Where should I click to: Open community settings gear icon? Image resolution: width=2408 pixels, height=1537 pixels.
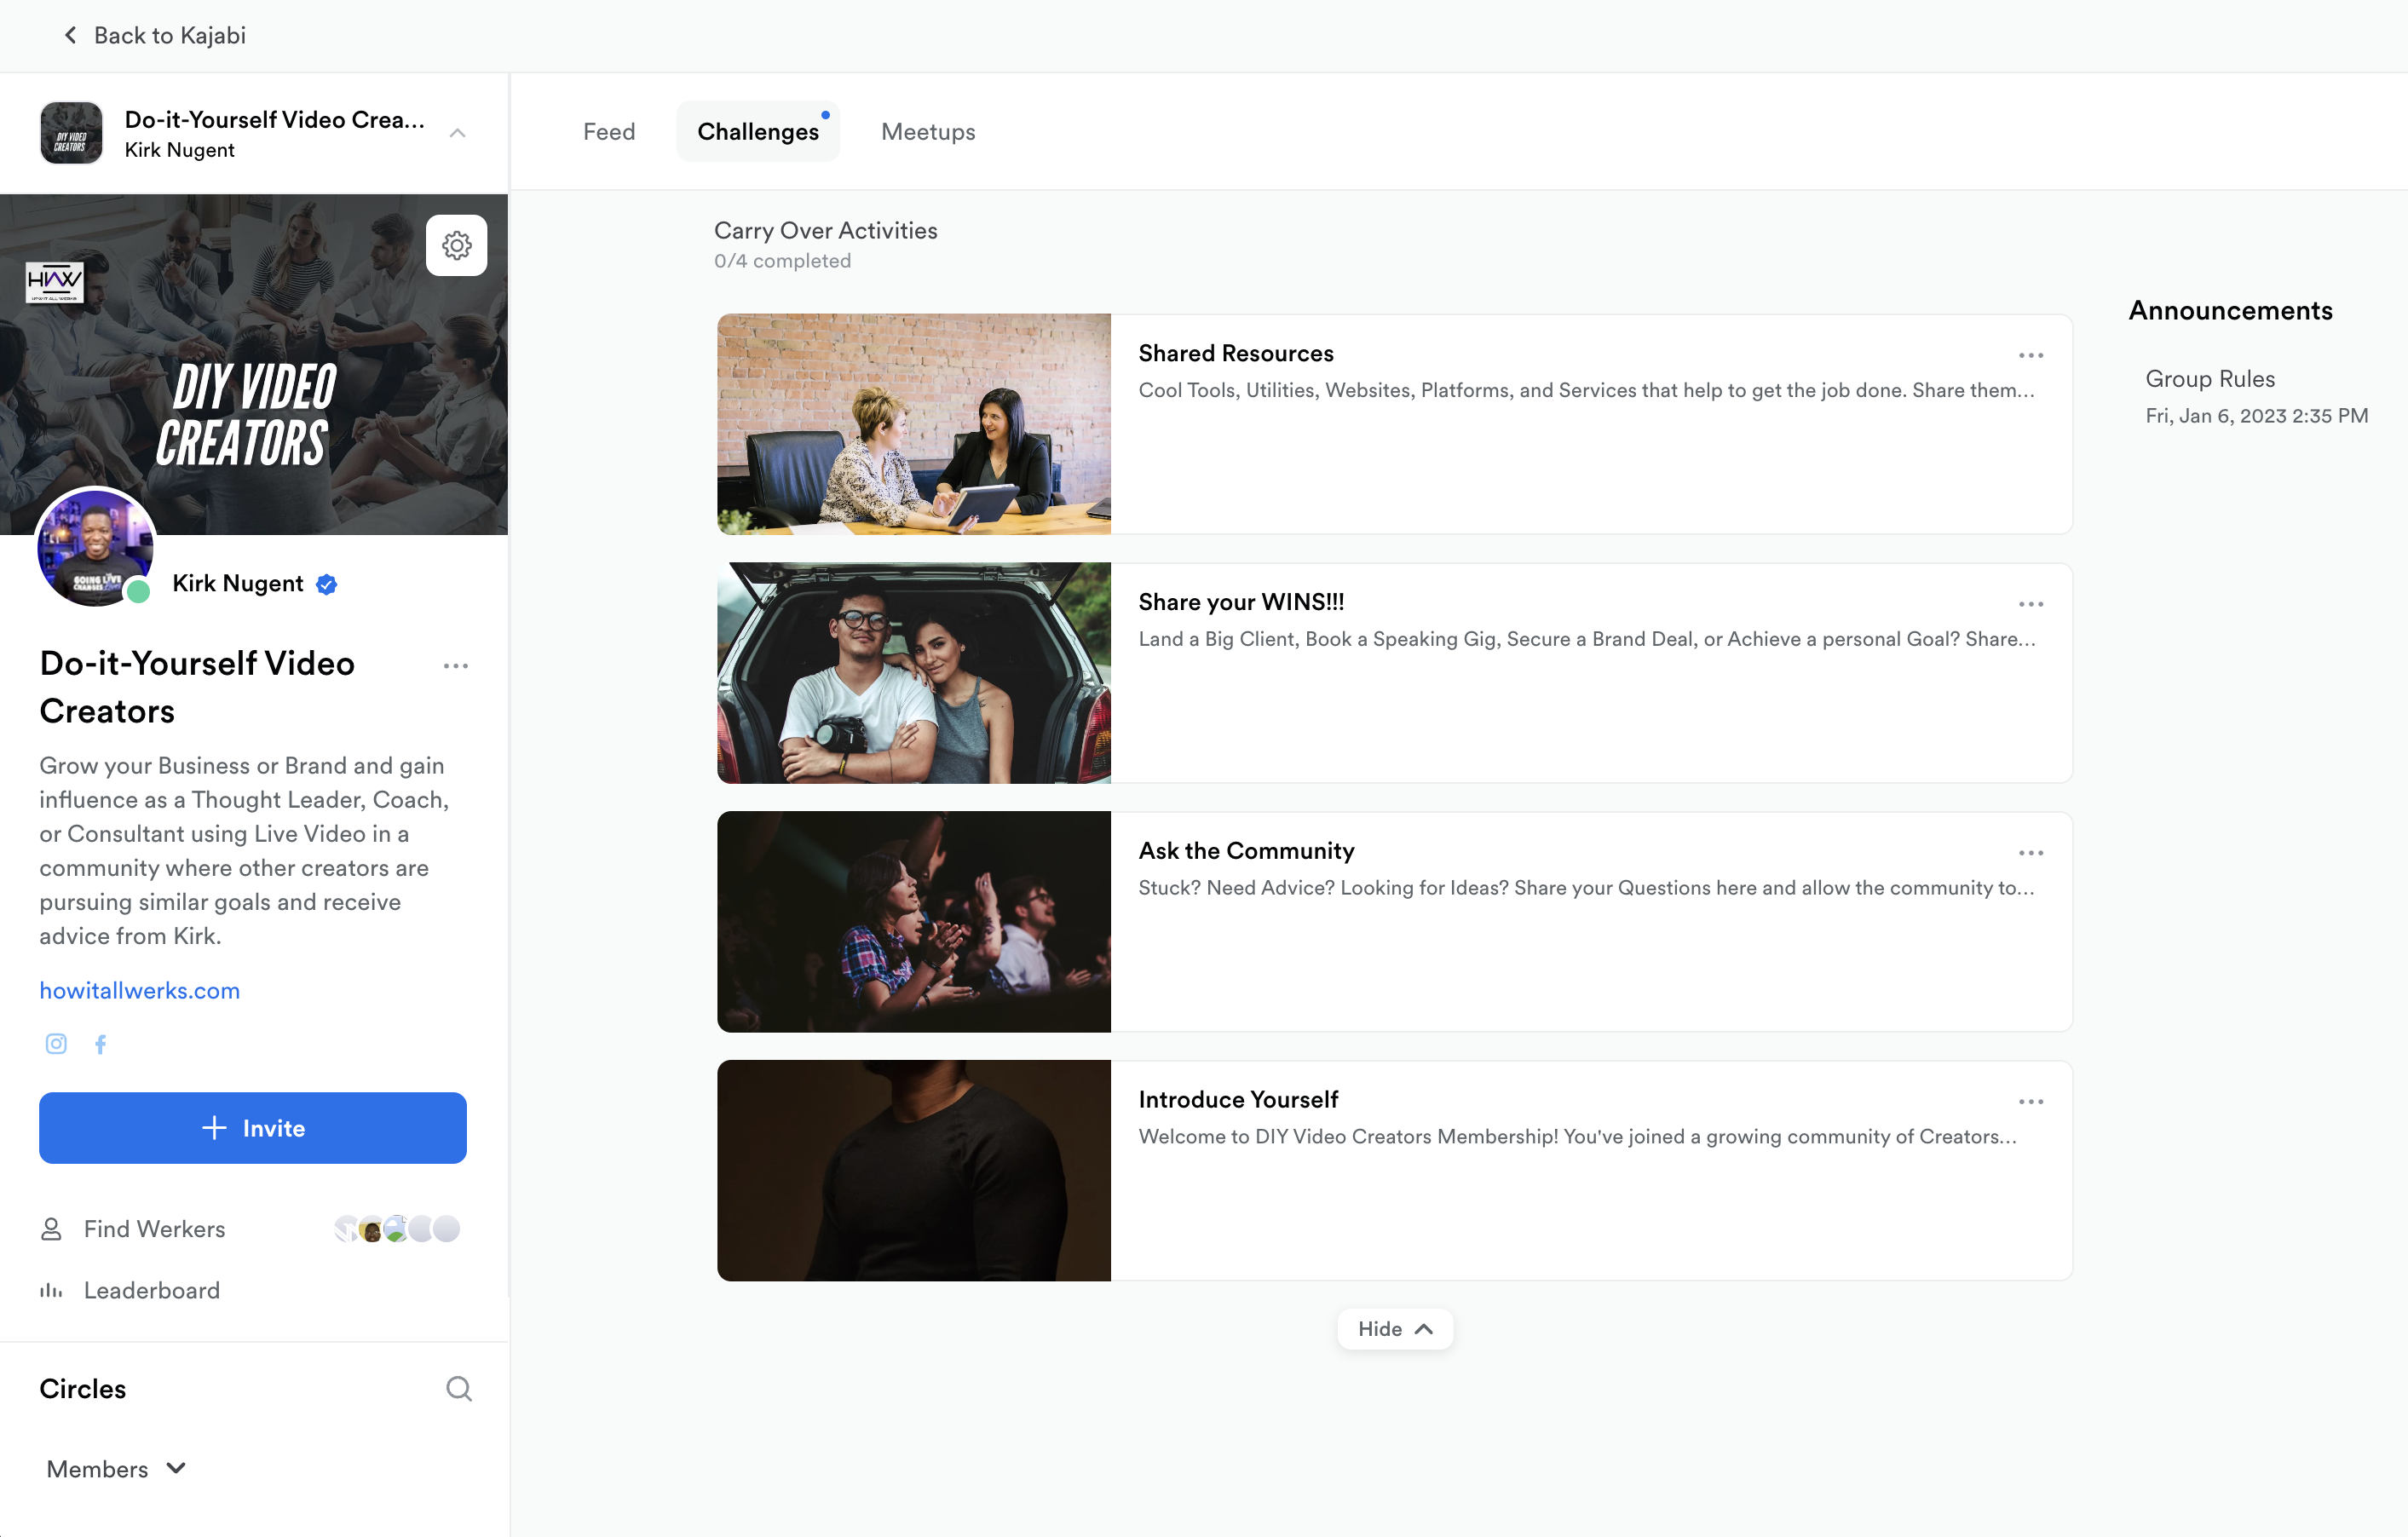(x=456, y=245)
